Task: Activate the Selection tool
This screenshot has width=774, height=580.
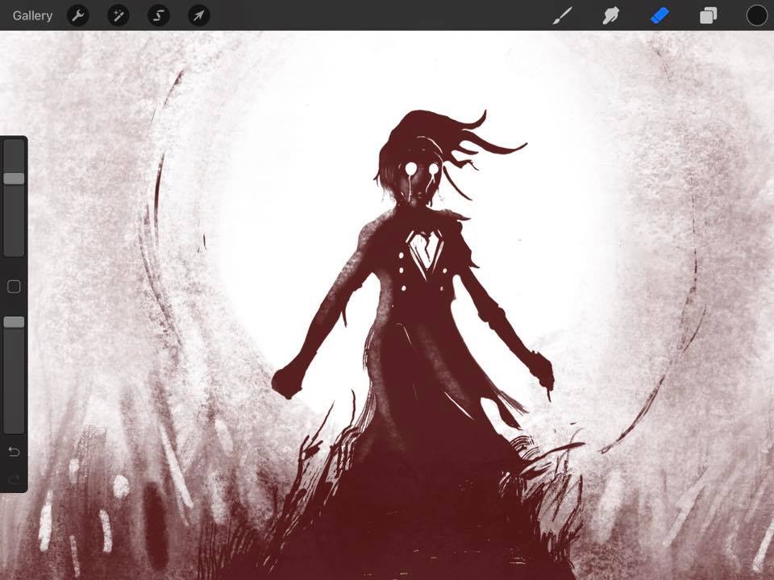Action: coord(159,16)
